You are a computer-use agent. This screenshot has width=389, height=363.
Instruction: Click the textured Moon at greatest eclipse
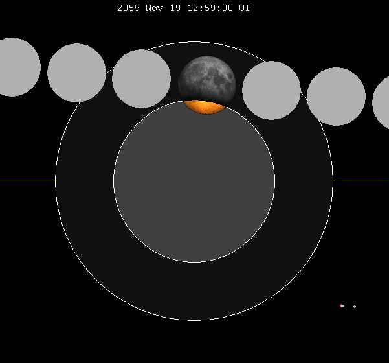coord(207,78)
